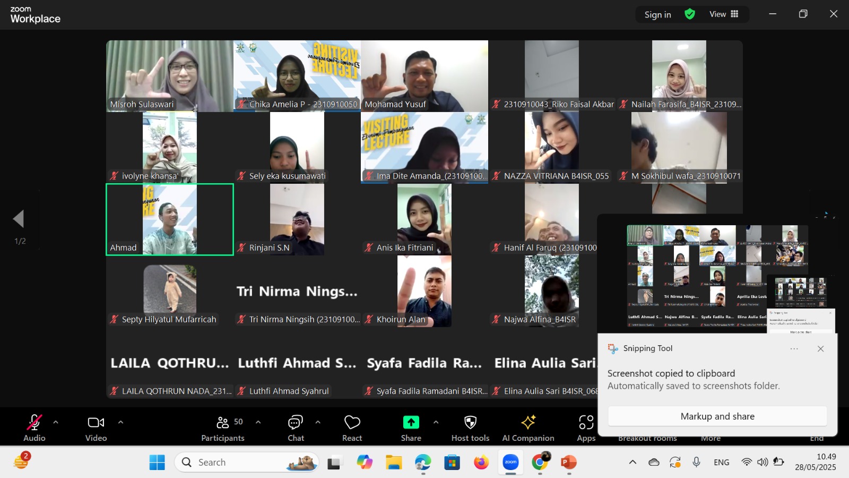The image size is (849, 478).
Task: Select NAZZA VITRIANA B4ISR_055 video tile
Action: click(552, 148)
